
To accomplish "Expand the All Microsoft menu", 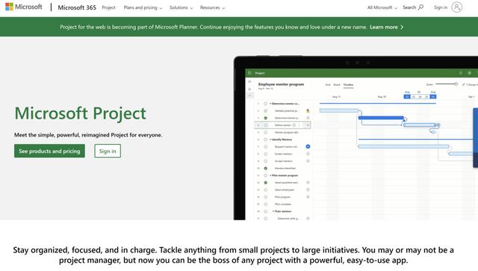I will point(382,7).
